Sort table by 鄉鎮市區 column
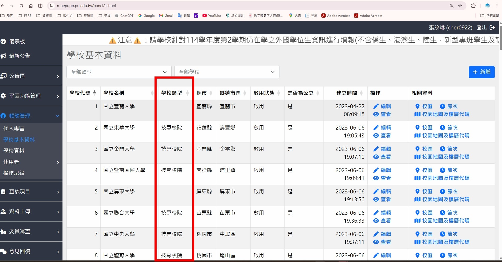This screenshot has width=502, height=262. 234,93
